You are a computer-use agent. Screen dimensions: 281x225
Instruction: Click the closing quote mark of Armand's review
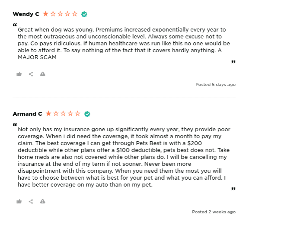point(233,189)
